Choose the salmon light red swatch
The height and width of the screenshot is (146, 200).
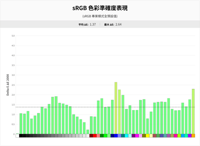tap(98, 136)
